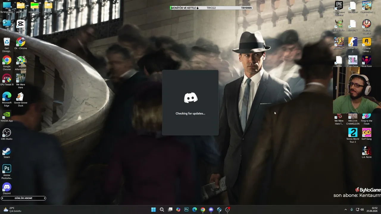Open the volume control in system tray
This screenshot has width=381, height=214.
point(362,210)
